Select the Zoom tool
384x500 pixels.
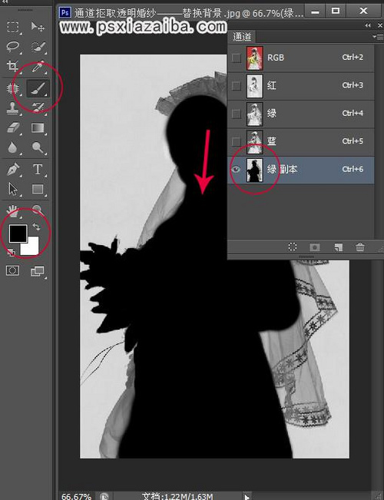[x=38, y=210]
